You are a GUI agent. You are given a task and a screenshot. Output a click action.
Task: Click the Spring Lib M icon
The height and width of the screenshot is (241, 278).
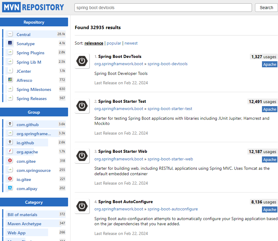tap(10, 61)
